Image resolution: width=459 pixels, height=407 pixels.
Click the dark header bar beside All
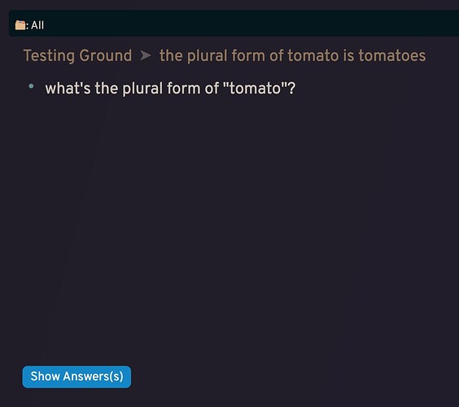[249, 24]
